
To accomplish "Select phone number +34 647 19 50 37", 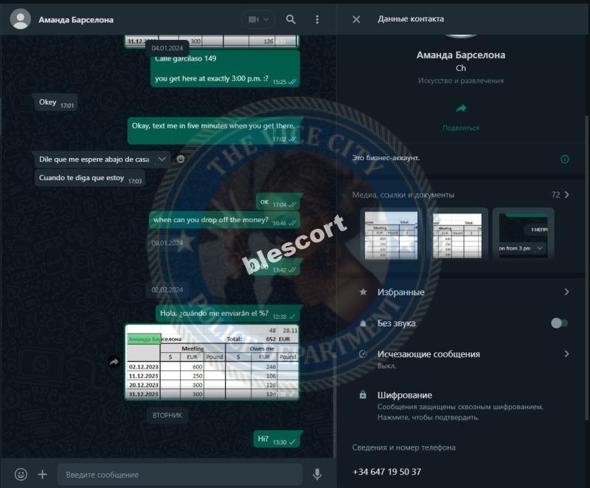I will [x=386, y=472].
